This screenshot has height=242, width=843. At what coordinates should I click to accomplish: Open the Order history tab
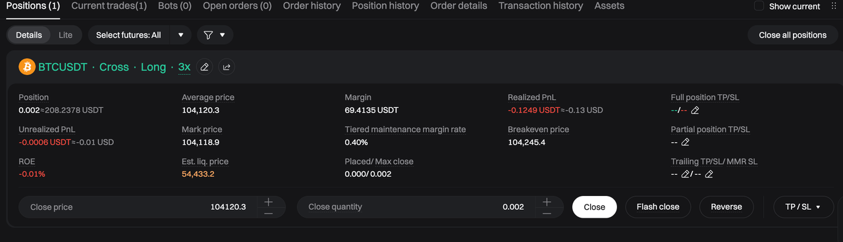point(312,6)
